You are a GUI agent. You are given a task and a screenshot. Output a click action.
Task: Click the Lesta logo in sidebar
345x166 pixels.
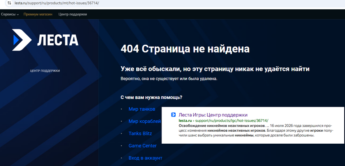tap(45, 40)
